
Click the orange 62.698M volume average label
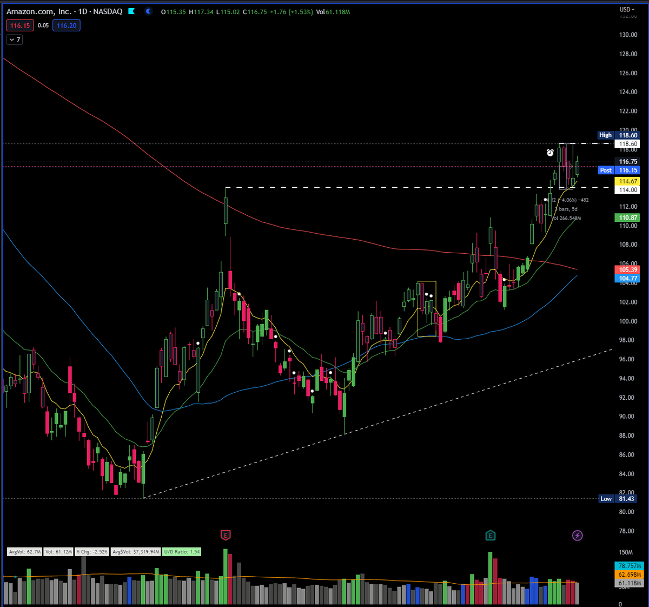[630, 575]
